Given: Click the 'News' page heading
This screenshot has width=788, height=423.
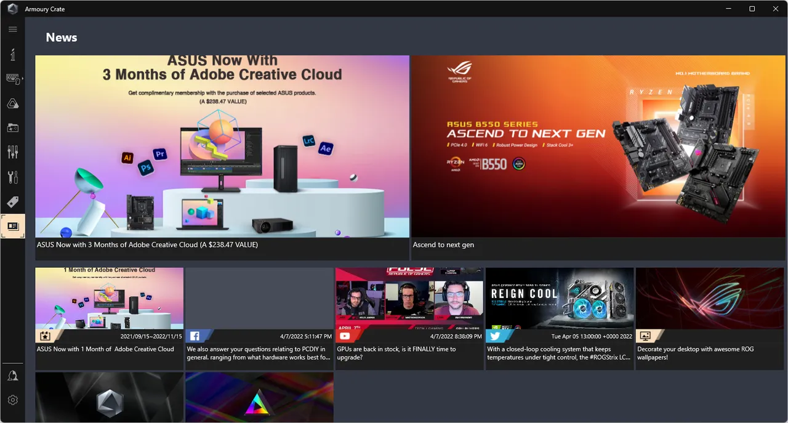Looking at the screenshot, I should [x=62, y=38].
